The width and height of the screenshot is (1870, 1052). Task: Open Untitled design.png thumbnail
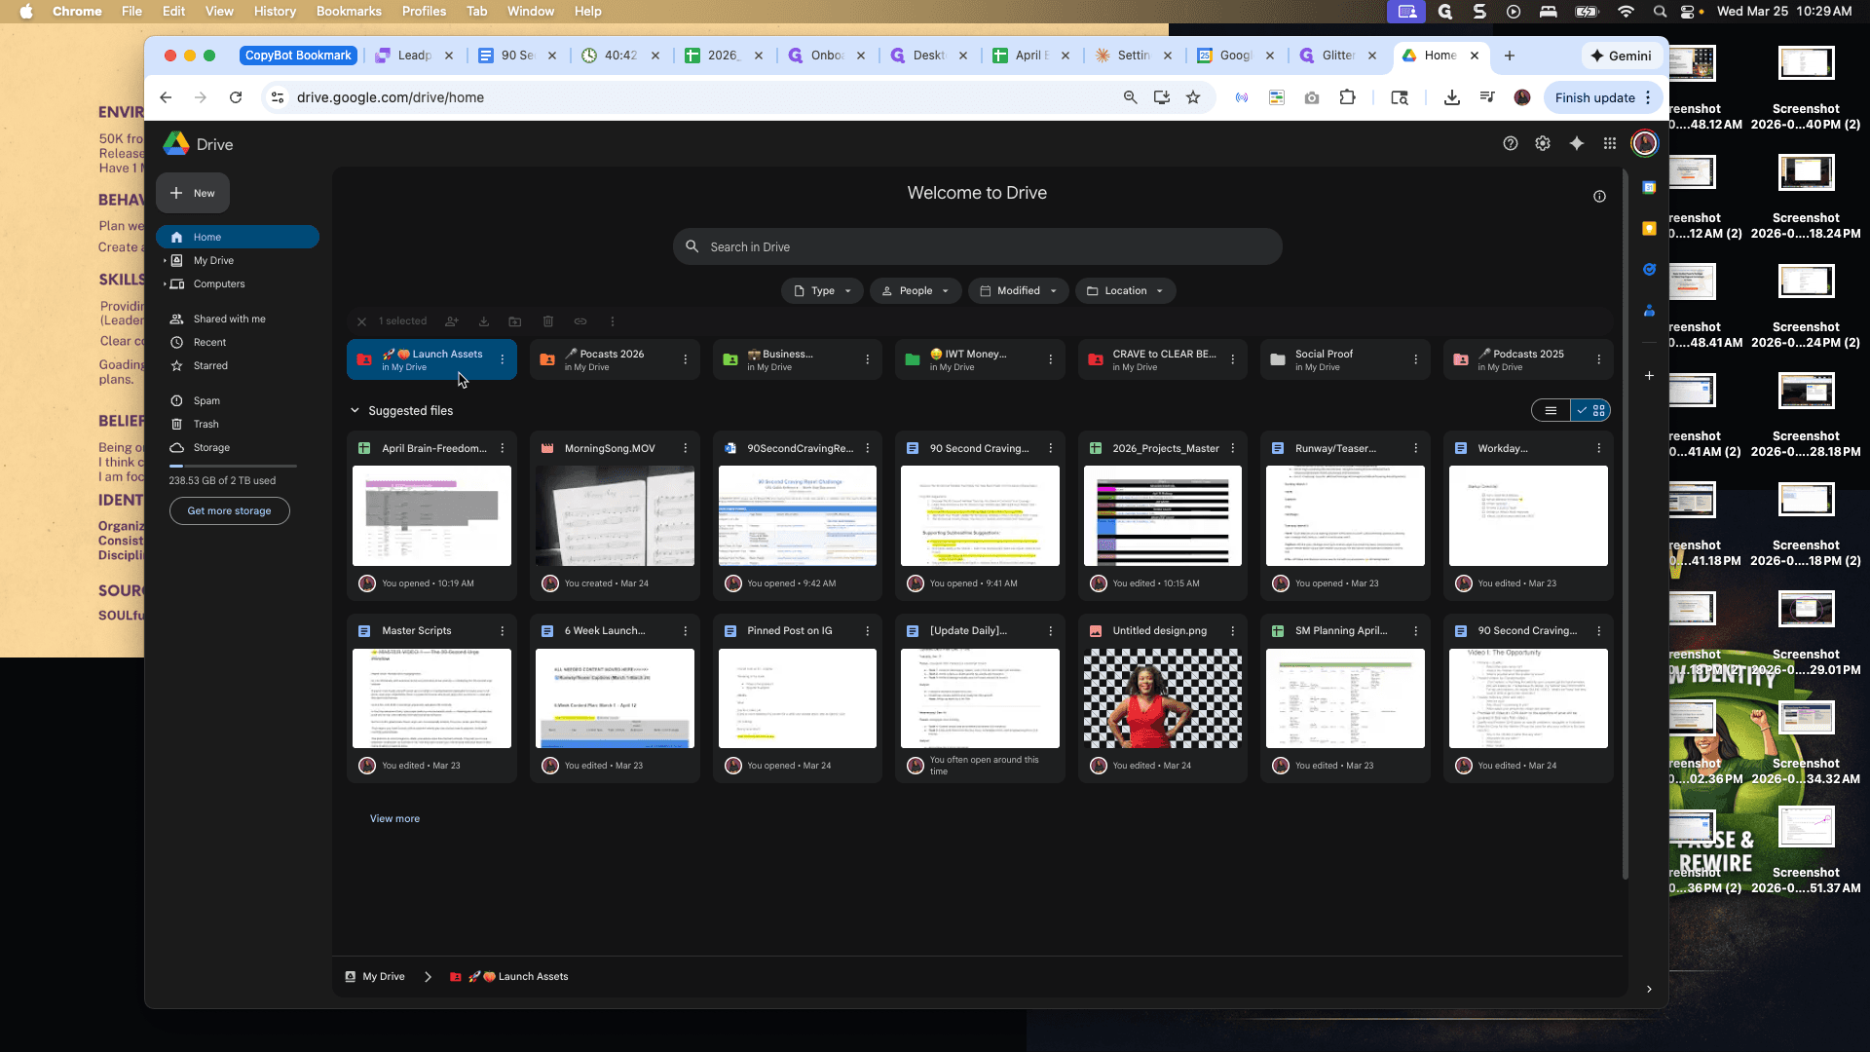(1162, 698)
